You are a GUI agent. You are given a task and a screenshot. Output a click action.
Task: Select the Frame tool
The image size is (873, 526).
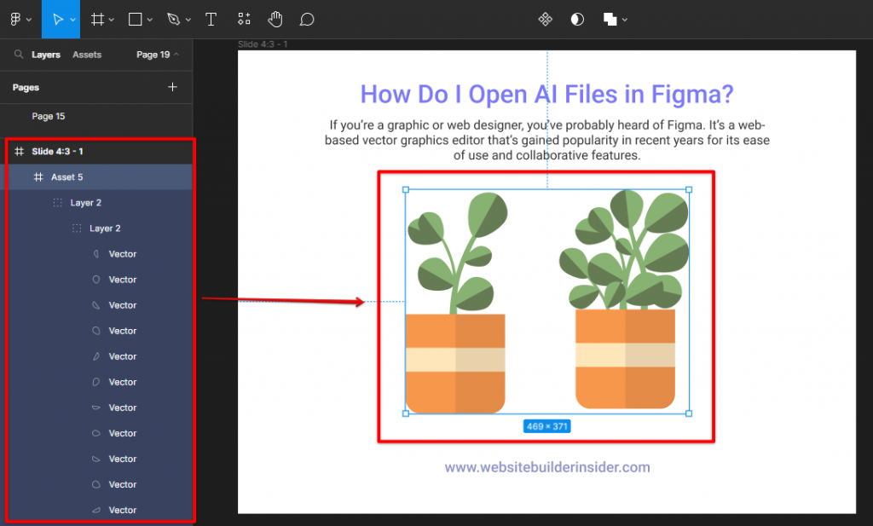[x=98, y=19]
